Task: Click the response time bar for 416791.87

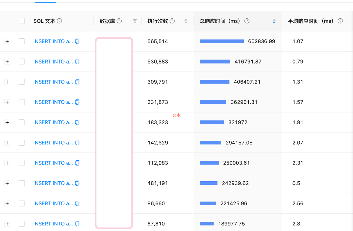Action: 215,62
